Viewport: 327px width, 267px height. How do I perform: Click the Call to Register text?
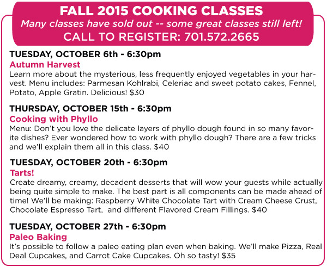click(122, 37)
